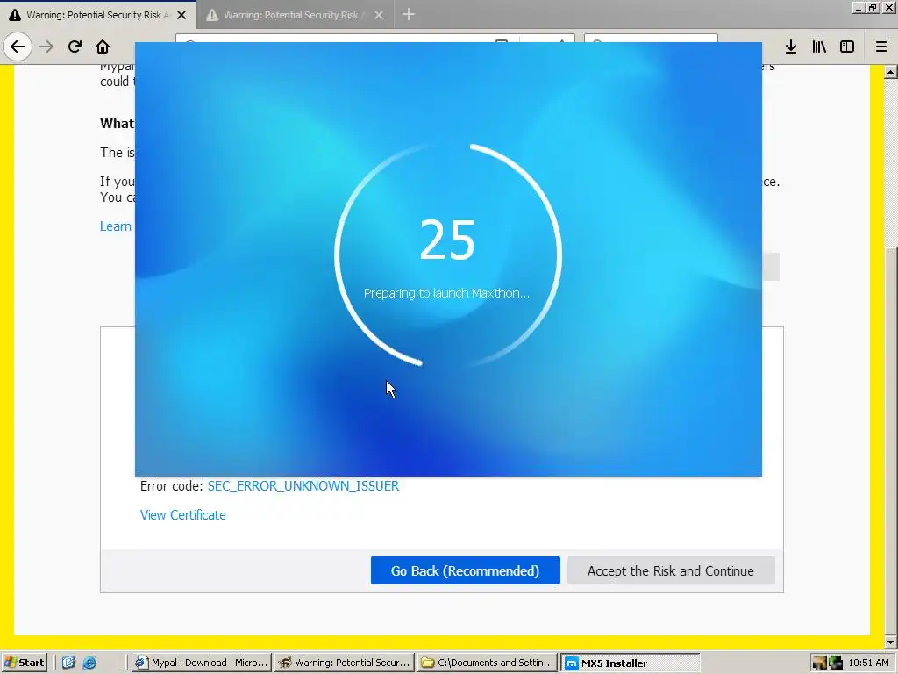Select the MX5 Installer taskbar button
Screen dimensions: 898x674
click(631, 663)
